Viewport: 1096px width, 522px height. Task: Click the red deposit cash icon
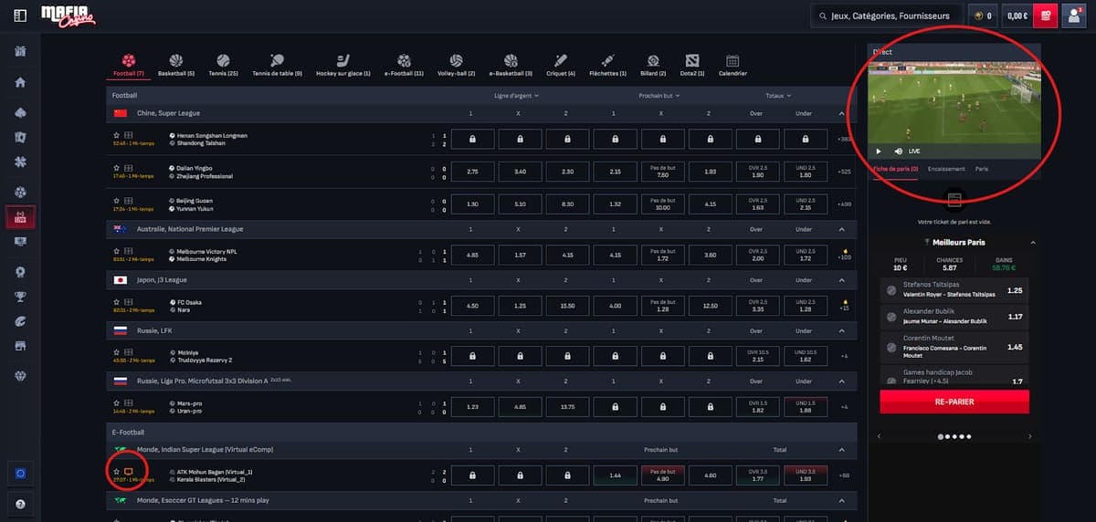click(x=1046, y=16)
